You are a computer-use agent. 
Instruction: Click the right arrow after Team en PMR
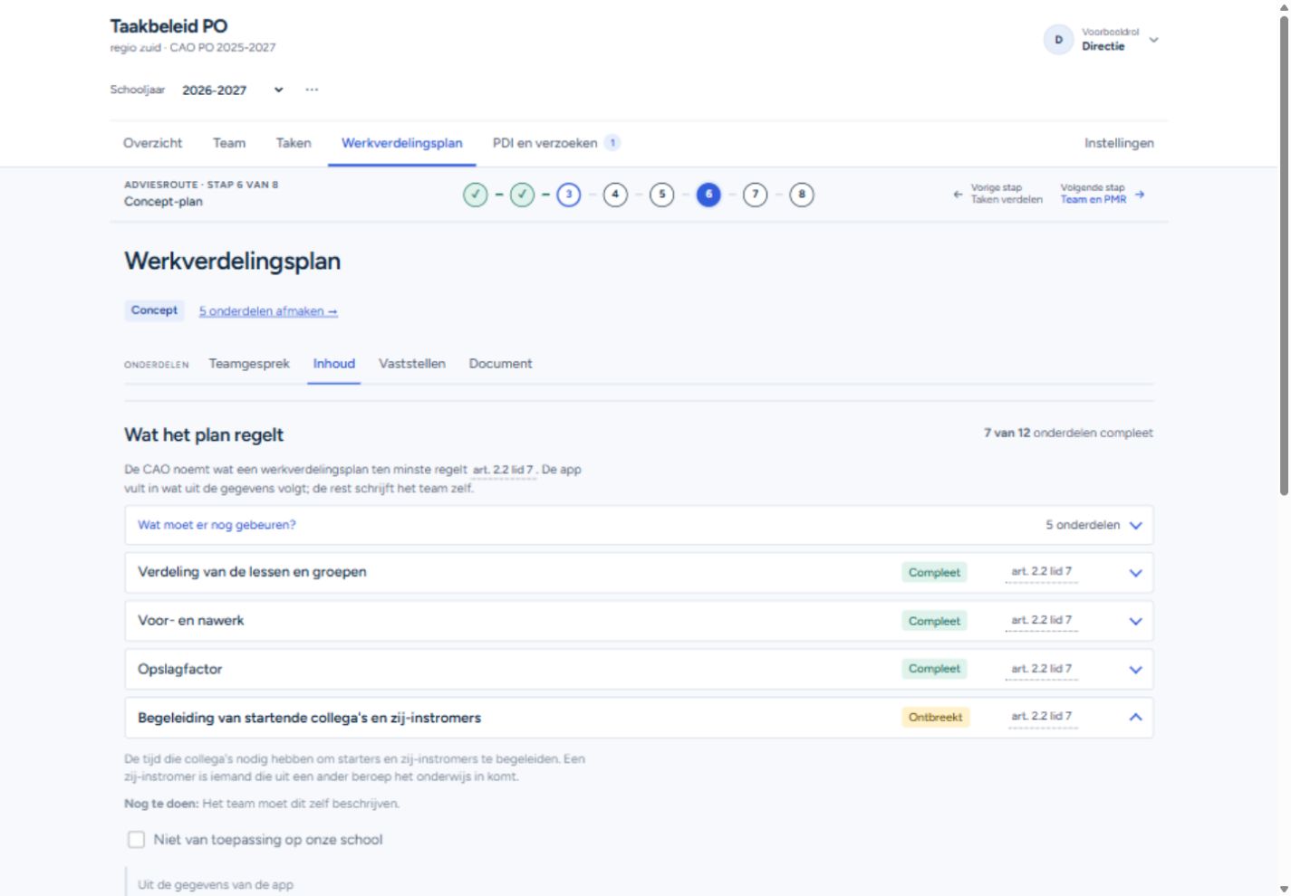[1140, 194]
